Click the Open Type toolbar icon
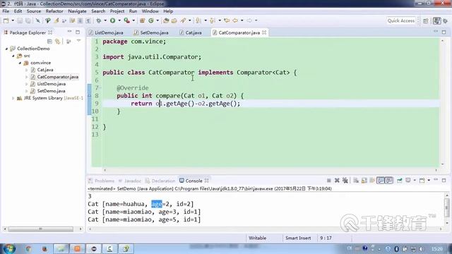 coord(166,20)
